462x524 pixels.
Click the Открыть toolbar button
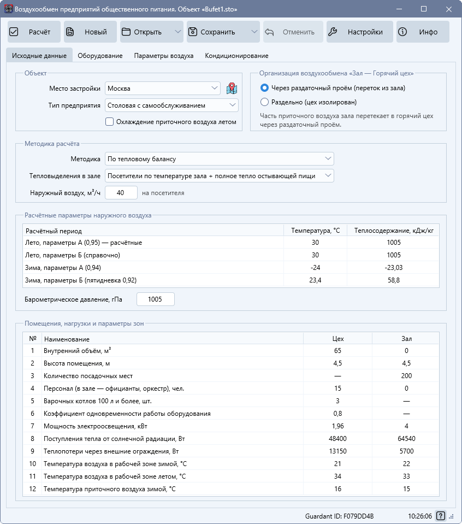pyautogui.click(x=146, y=32)
